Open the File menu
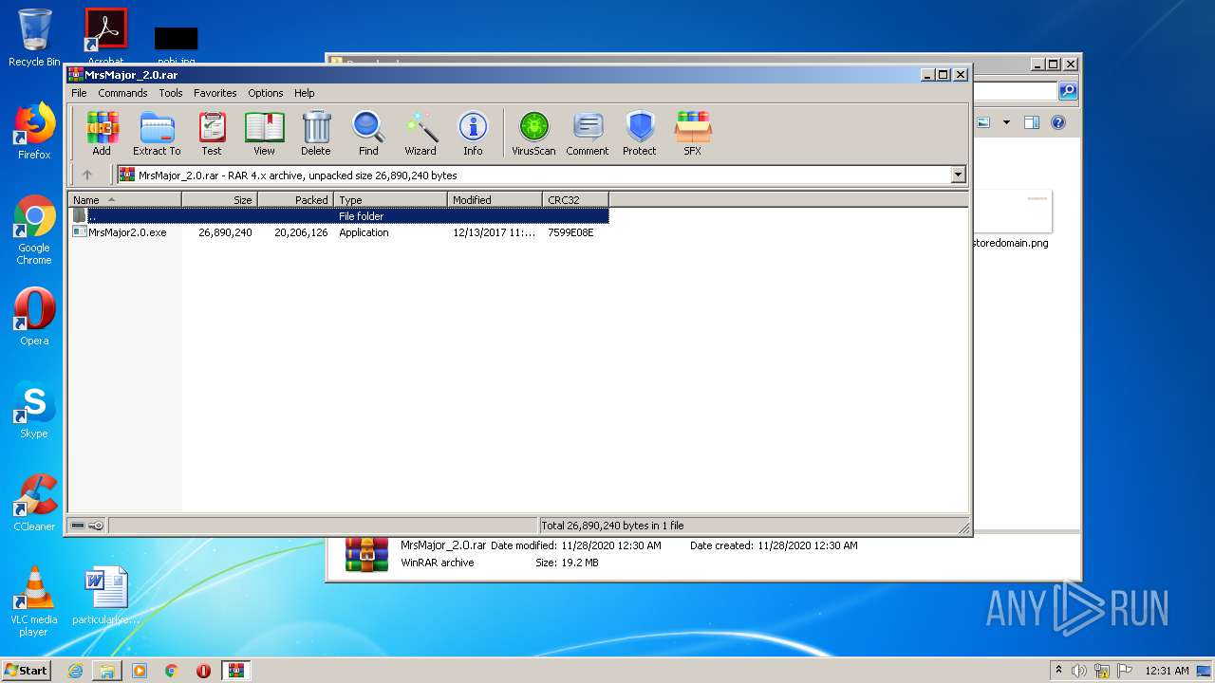The height and width of the screenshot is (683, 1215). point(79,93)
